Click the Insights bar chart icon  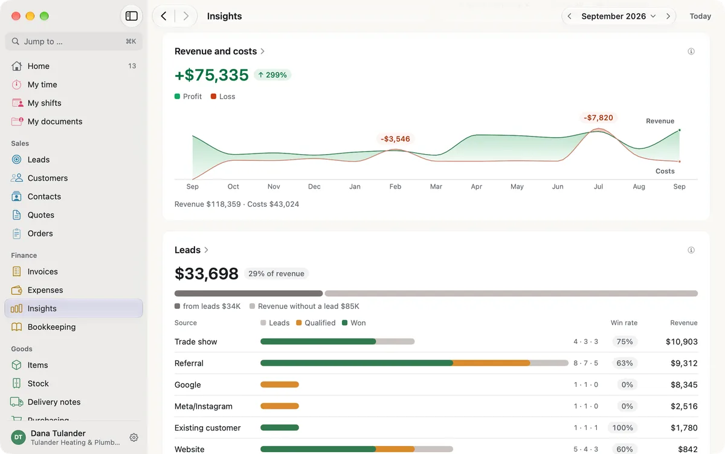click(x=17, y=308)
